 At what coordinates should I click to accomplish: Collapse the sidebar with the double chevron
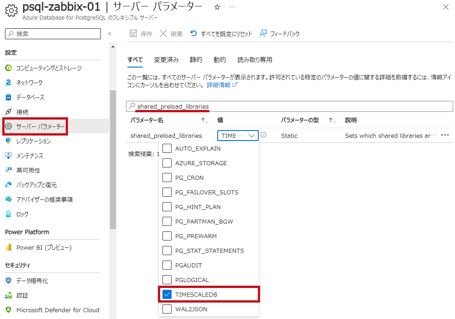110,34
